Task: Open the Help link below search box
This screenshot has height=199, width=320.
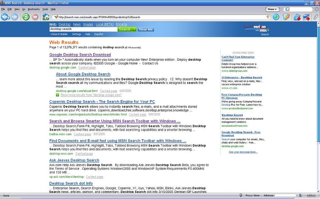Action: [87, 34]
